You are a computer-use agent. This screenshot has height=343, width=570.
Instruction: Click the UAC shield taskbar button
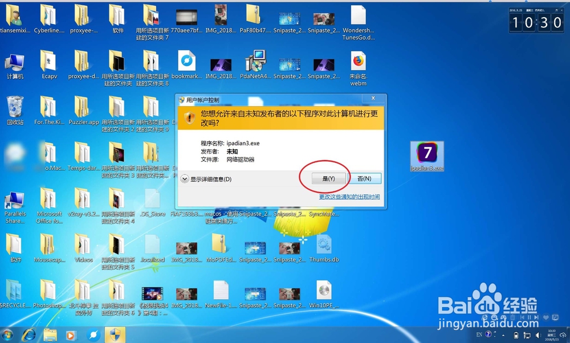(115, 334)
